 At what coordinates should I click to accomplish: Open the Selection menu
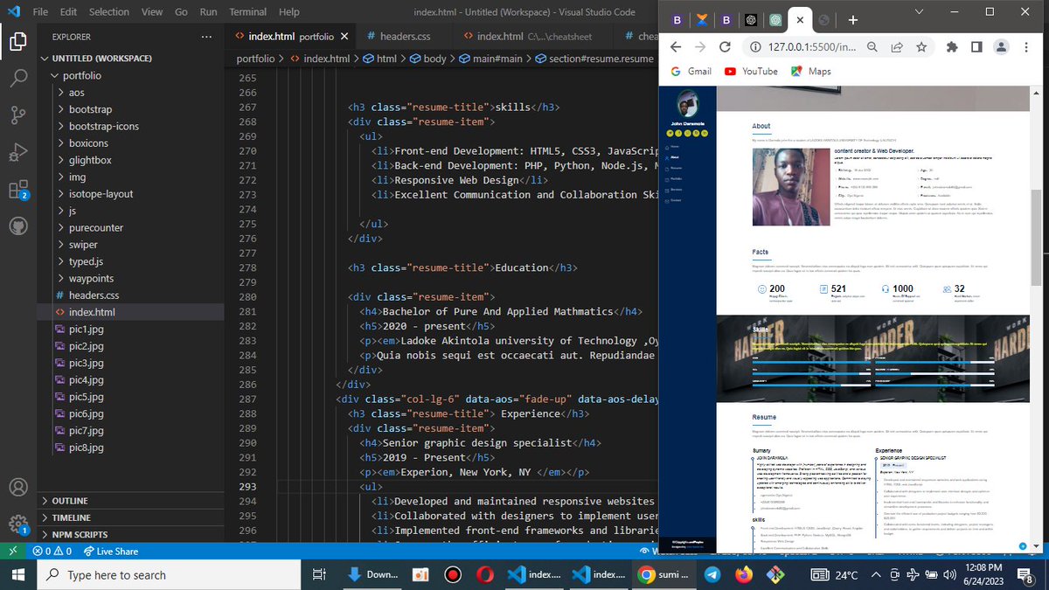pos(109,12)
